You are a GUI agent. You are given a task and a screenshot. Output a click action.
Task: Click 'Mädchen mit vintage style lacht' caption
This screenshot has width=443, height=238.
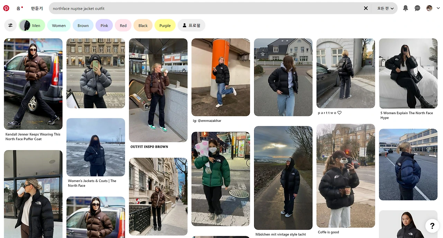click(x=281, y=234)
